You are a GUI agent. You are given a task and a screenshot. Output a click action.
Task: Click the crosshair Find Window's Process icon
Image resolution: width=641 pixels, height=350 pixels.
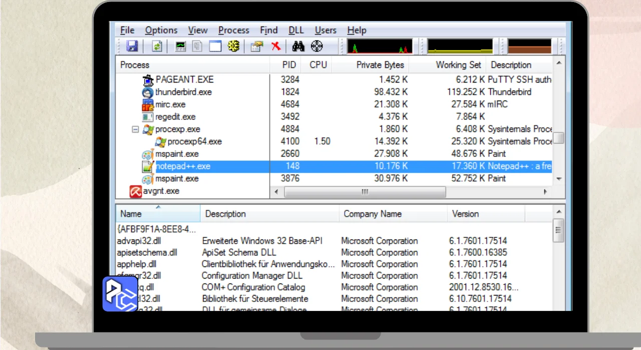317,46
